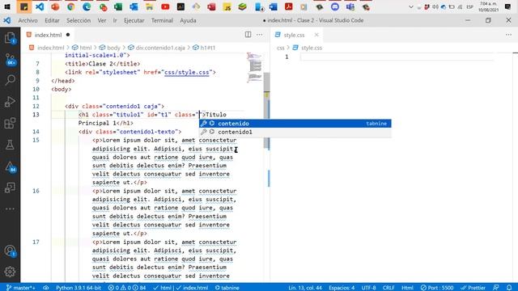Viewport: 518px width, 291px height.
Task: Open the Accounts menu icon
Action: [10, 251]
